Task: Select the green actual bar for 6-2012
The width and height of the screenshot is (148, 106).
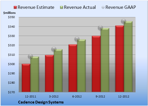Action: tap(81, 66)
